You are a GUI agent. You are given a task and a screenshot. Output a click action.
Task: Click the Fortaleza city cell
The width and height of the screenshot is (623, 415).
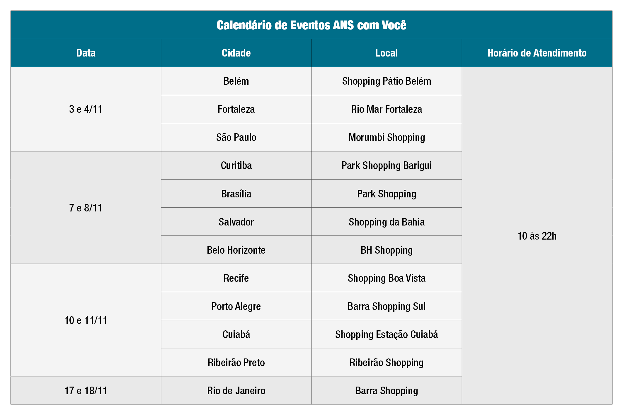tap(236, 109)
